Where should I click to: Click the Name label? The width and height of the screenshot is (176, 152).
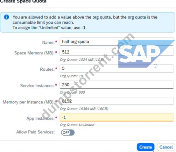click(48, 42)
